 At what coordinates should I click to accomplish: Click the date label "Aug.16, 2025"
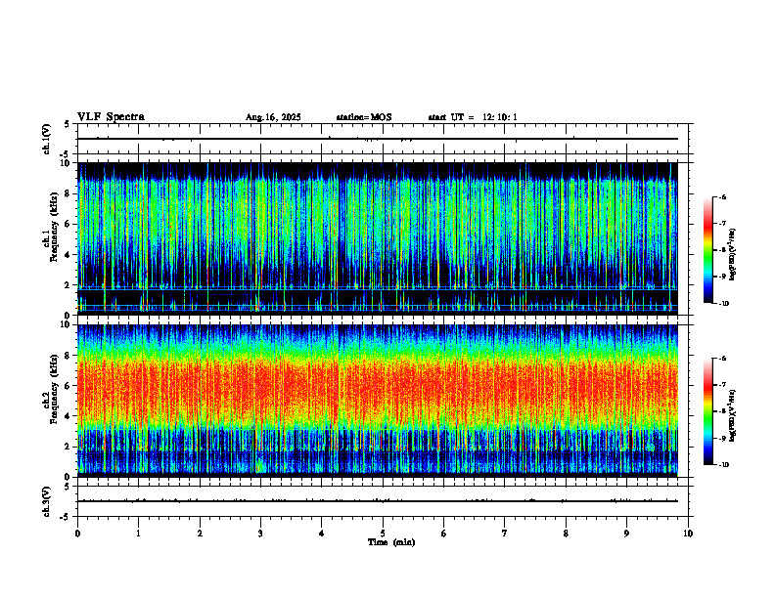coord(273,117)
